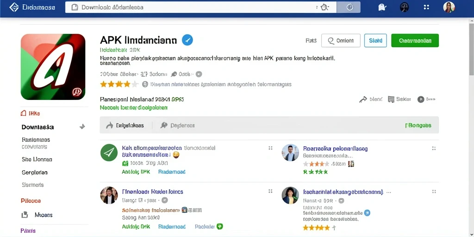Click the large red and green app icon
474x237 pixels.
coord(53,67)
